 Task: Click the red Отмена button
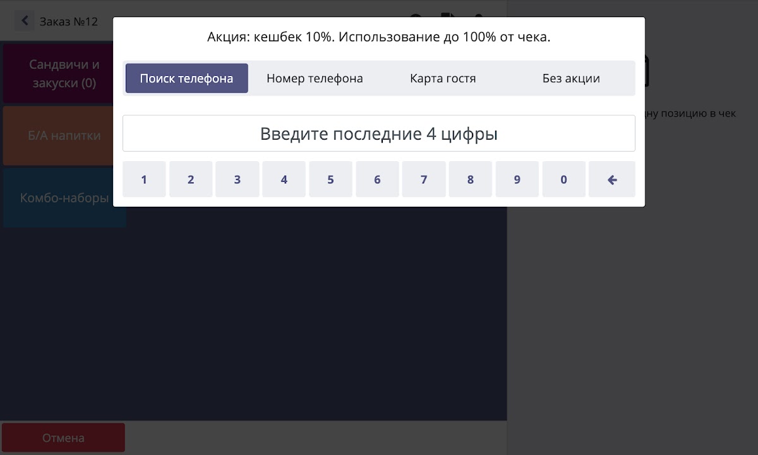pos(63,438)
